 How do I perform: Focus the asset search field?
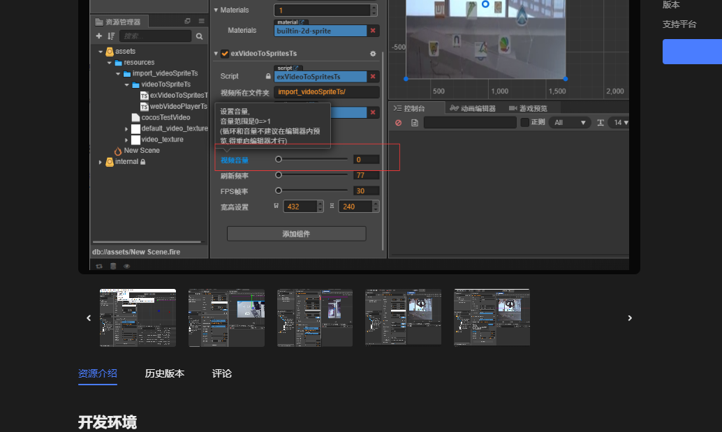click(x=155, y=36)
